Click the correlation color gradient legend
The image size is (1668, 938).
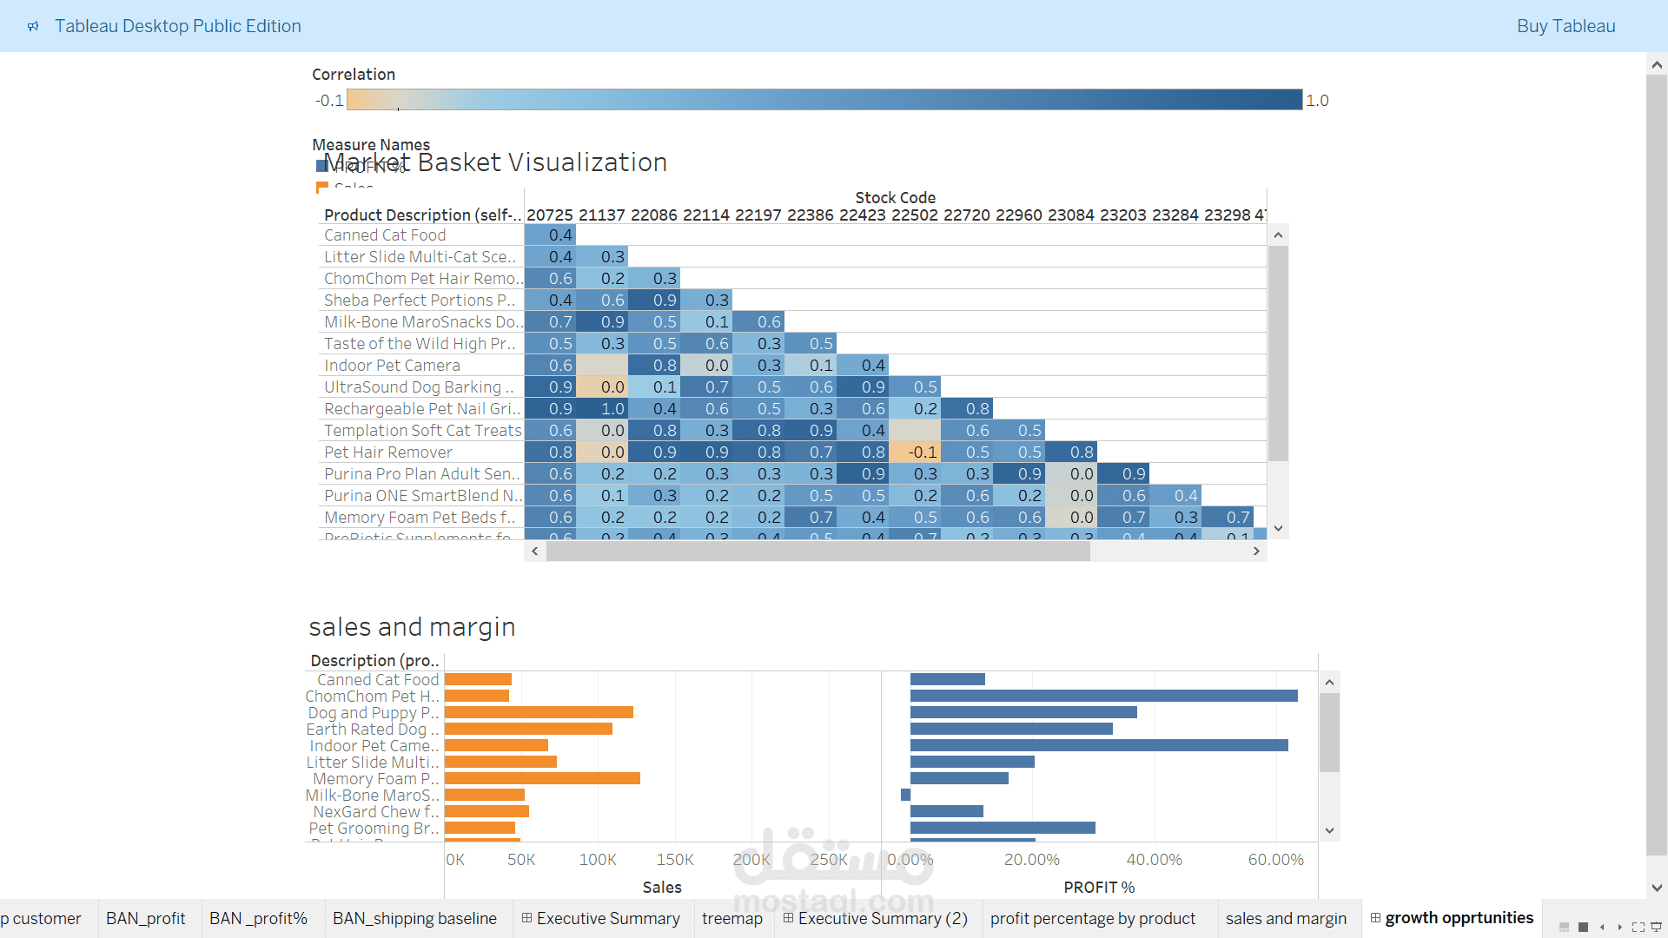coord(824,99)
